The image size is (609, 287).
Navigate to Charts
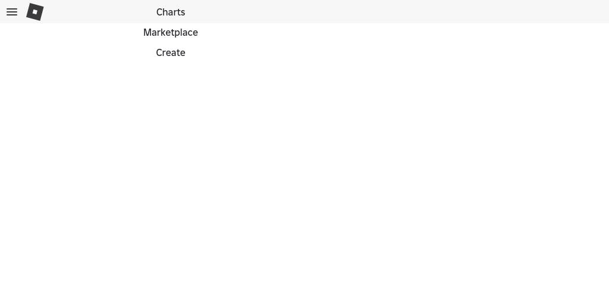[171, 12]
